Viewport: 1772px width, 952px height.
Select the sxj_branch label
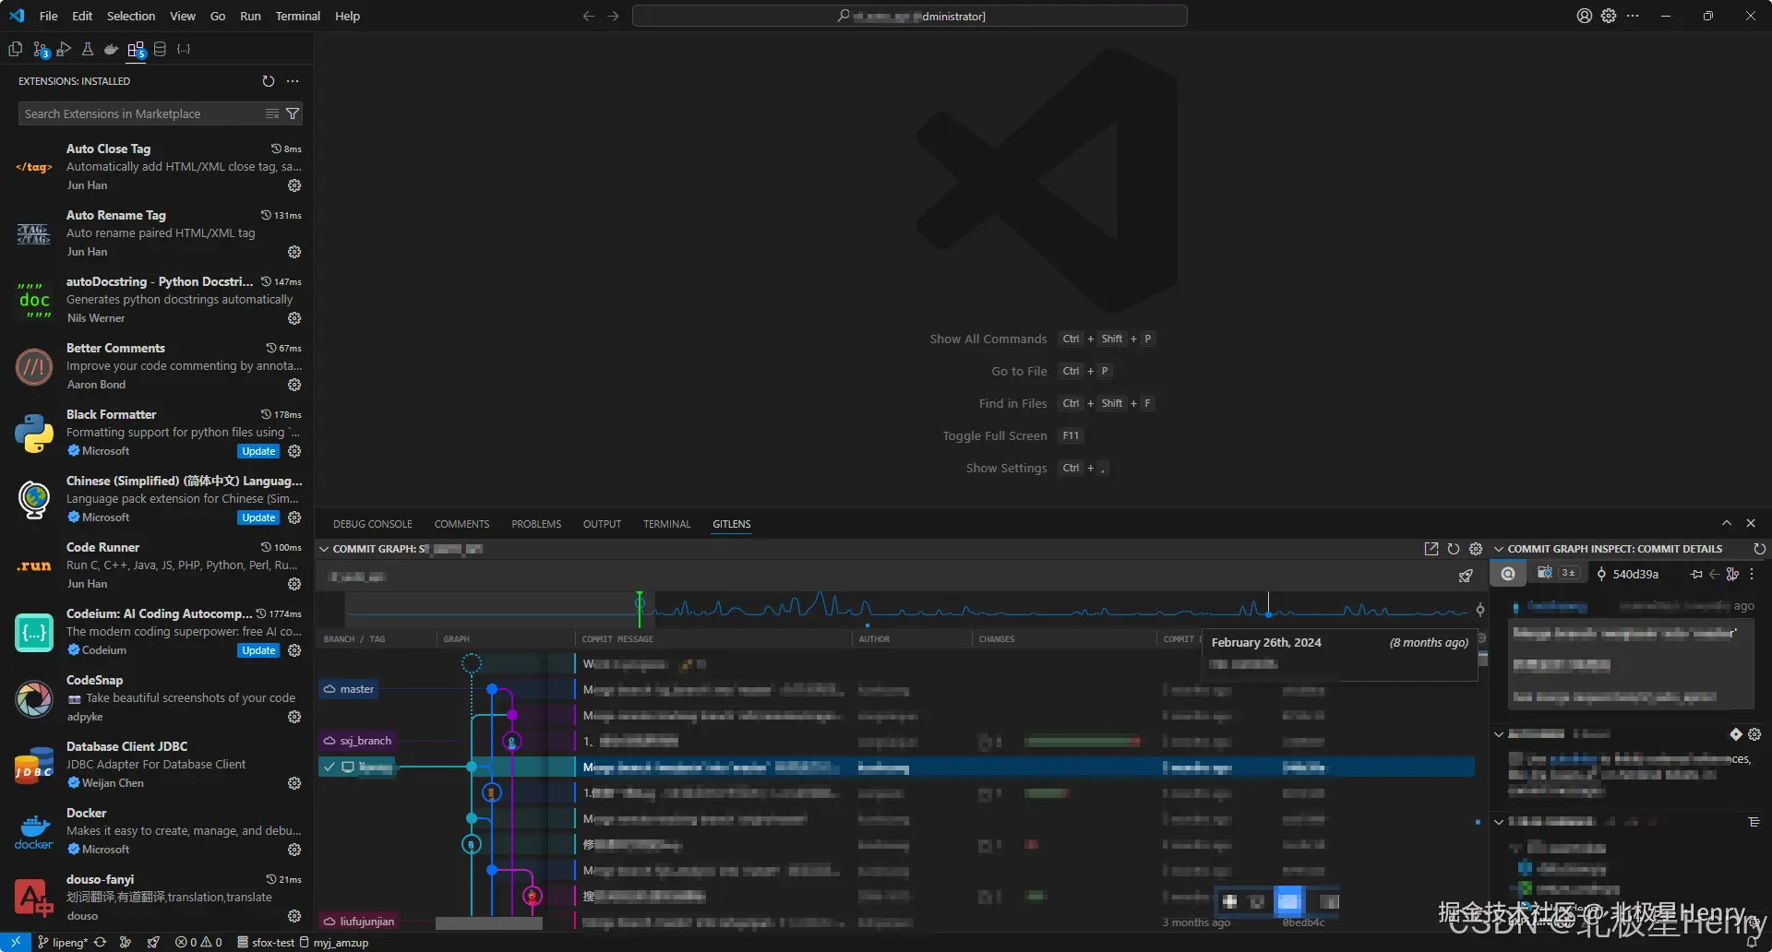(357, 741)
